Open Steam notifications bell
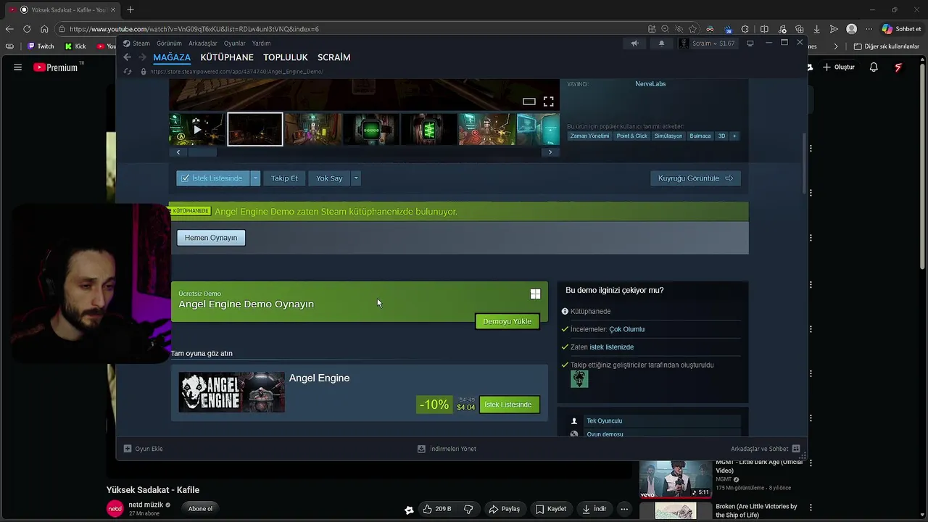 [x=661, y=43]
